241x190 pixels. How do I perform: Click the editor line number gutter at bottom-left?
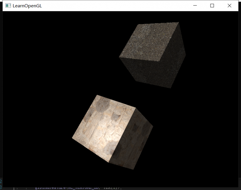(1, 185)
